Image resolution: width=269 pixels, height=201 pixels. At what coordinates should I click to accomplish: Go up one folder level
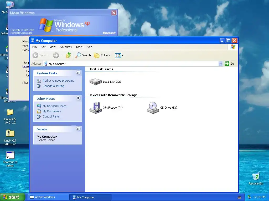69,55
